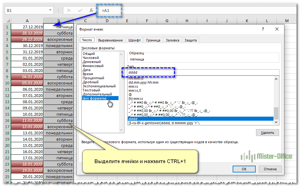Open the Шрифт tab

pyautogui.click(x=134, y=40)
